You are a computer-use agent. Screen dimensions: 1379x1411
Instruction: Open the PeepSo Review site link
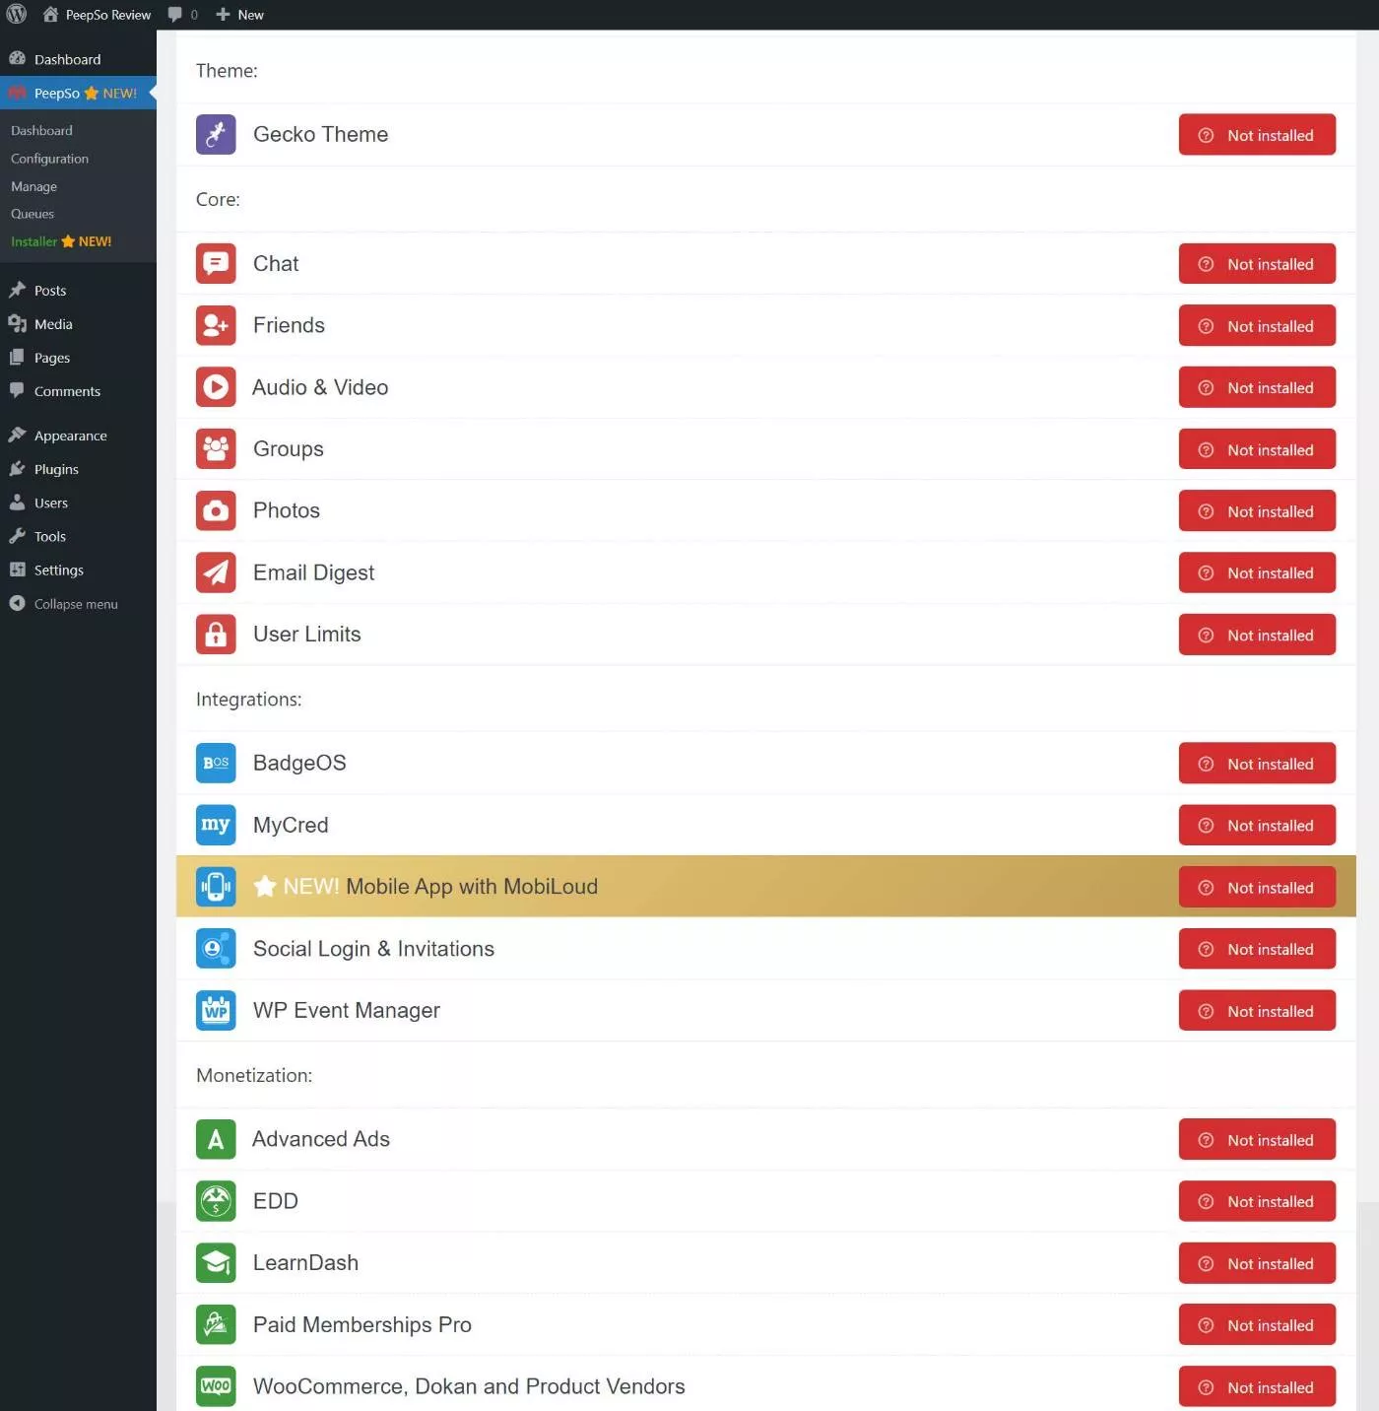tap(97, 15)
